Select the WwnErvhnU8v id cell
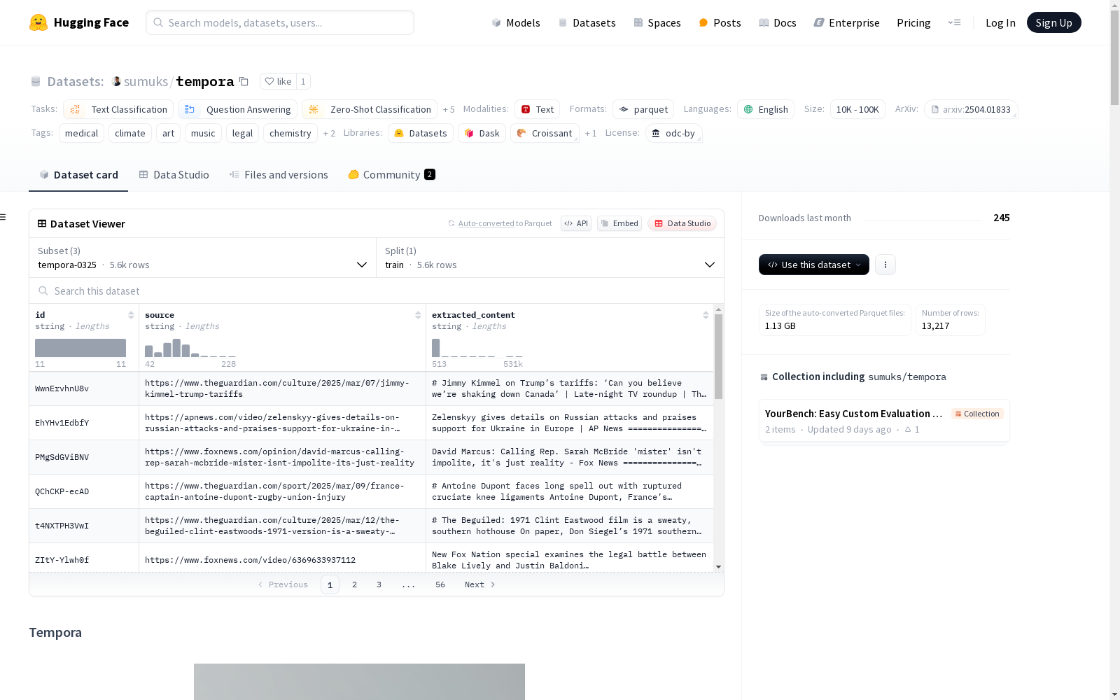Screen dimensions: 1120x700 tap(84, 388)
